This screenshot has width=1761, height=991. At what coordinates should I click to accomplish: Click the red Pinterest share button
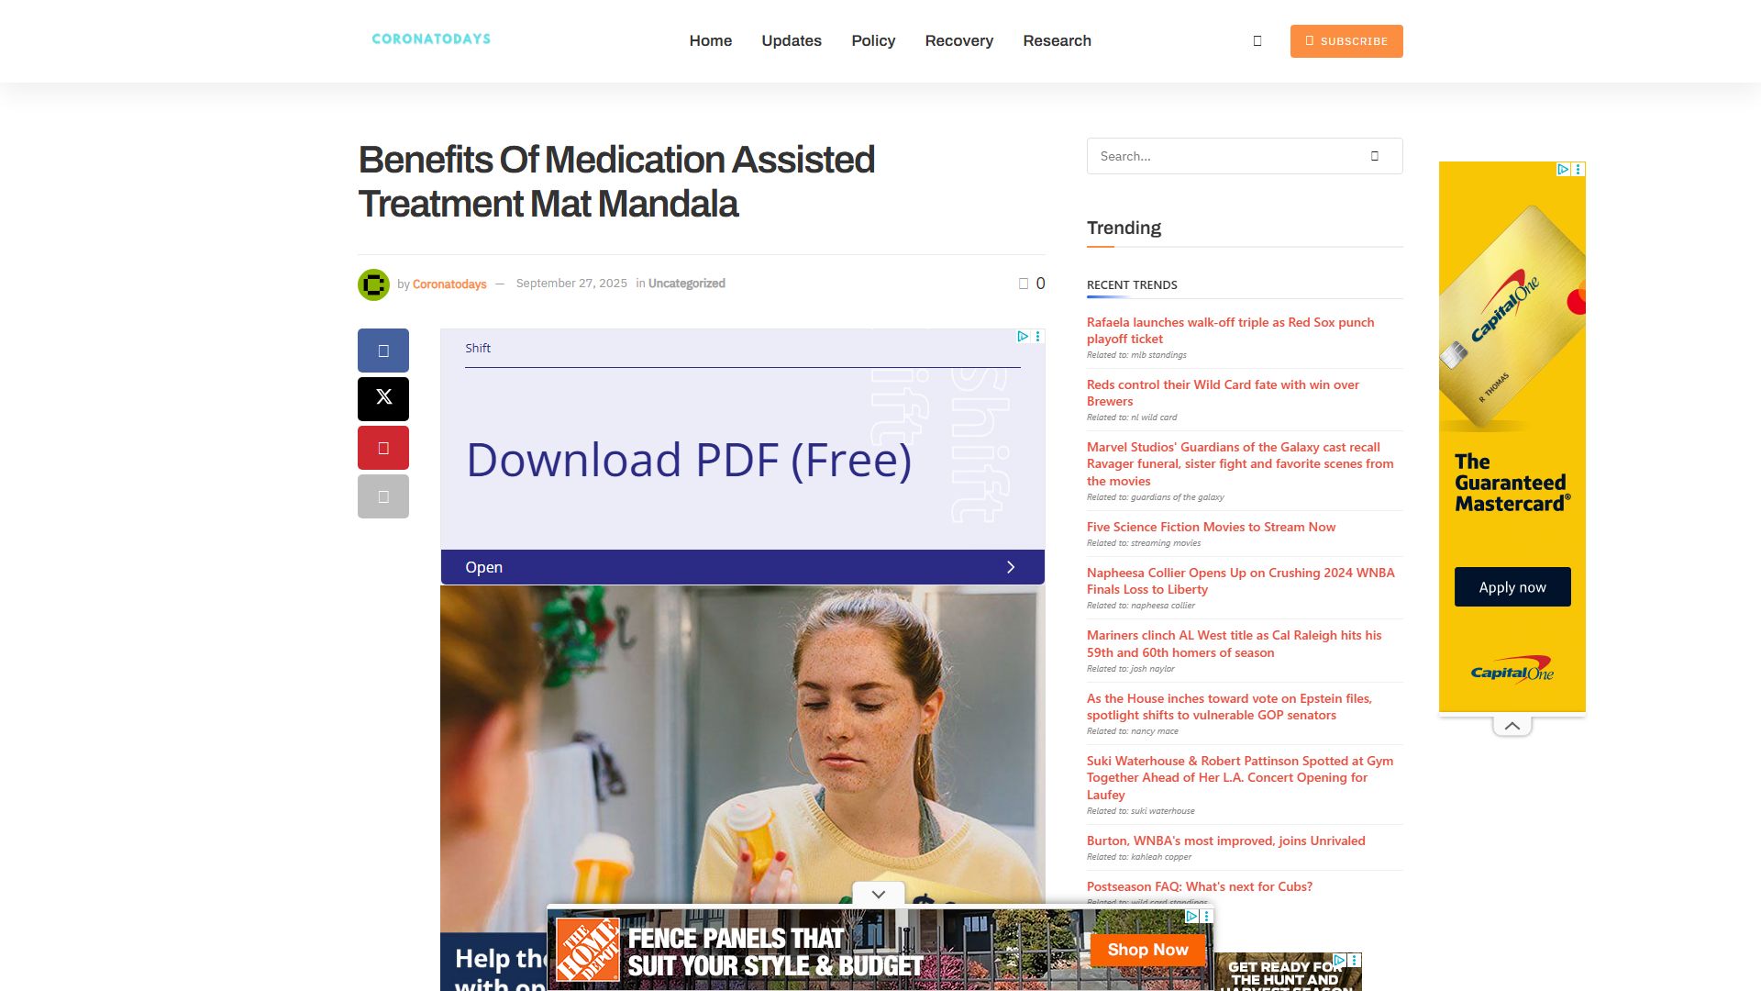(x=383, y=448)
